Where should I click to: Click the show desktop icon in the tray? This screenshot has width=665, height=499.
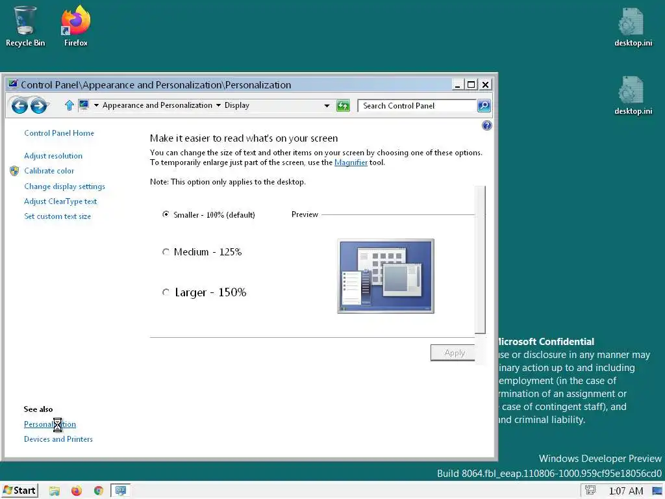tap(657, 491)
